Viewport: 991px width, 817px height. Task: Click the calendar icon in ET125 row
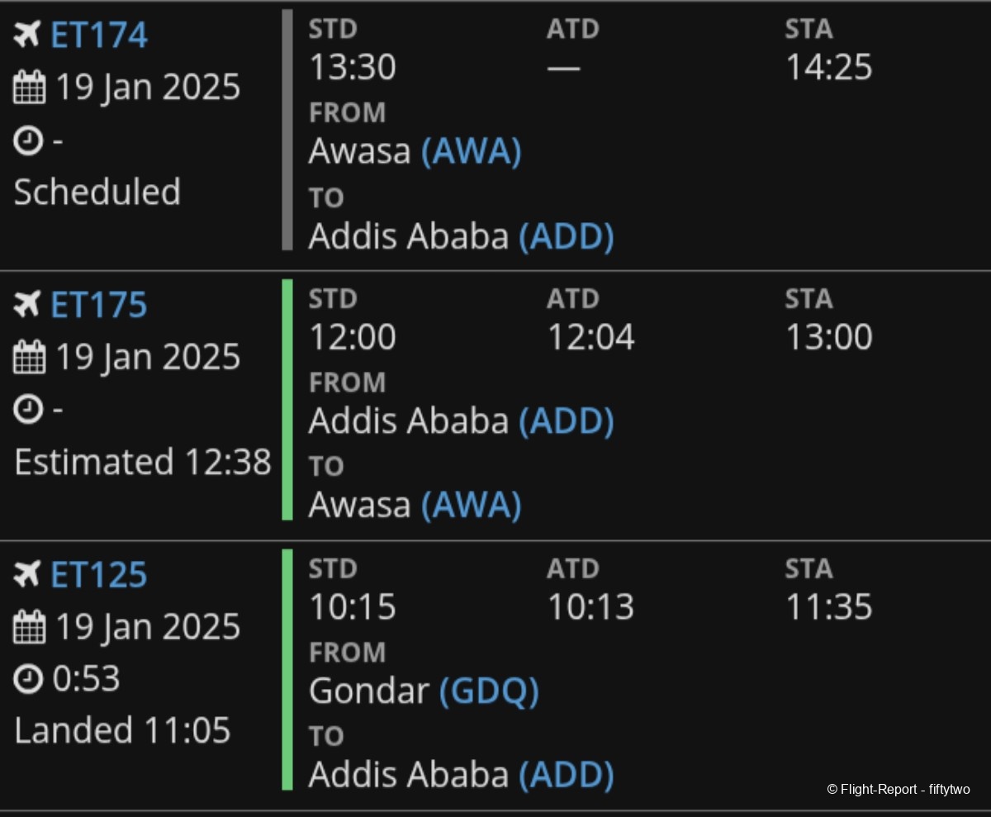29,627
